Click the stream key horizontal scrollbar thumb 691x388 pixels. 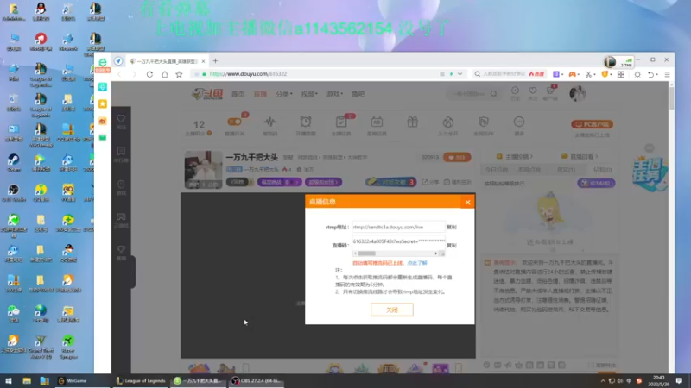click(366, 253)
